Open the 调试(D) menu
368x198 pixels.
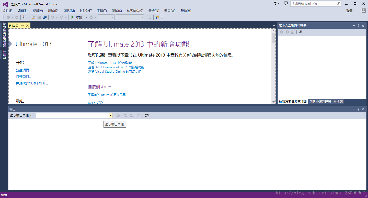click(x=53, y=10)
